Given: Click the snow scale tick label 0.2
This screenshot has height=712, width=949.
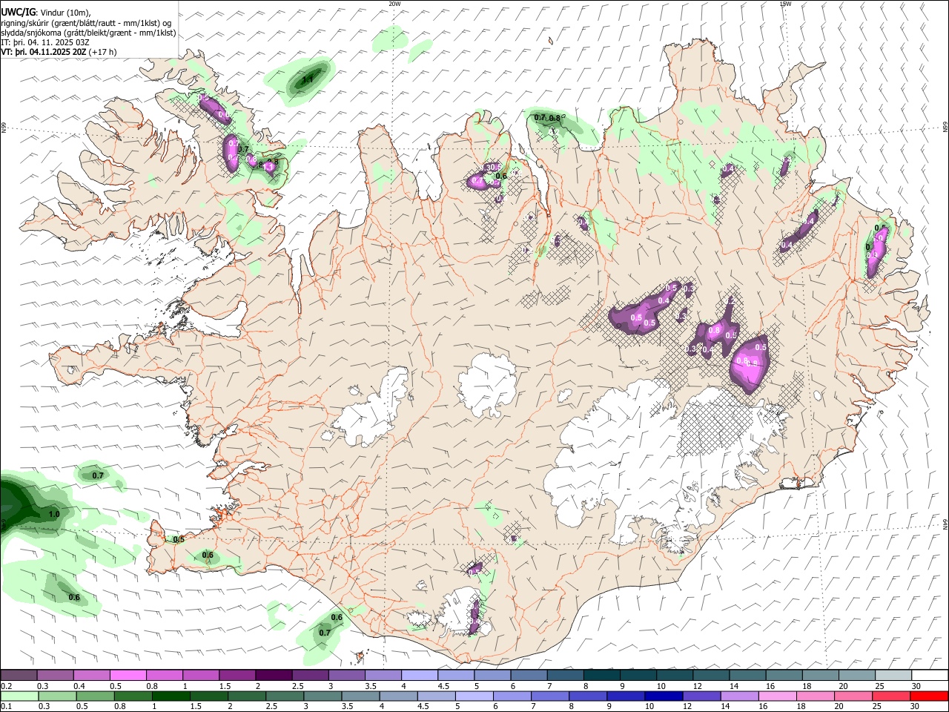Looking at the screenshot, I should coord(5,686).
